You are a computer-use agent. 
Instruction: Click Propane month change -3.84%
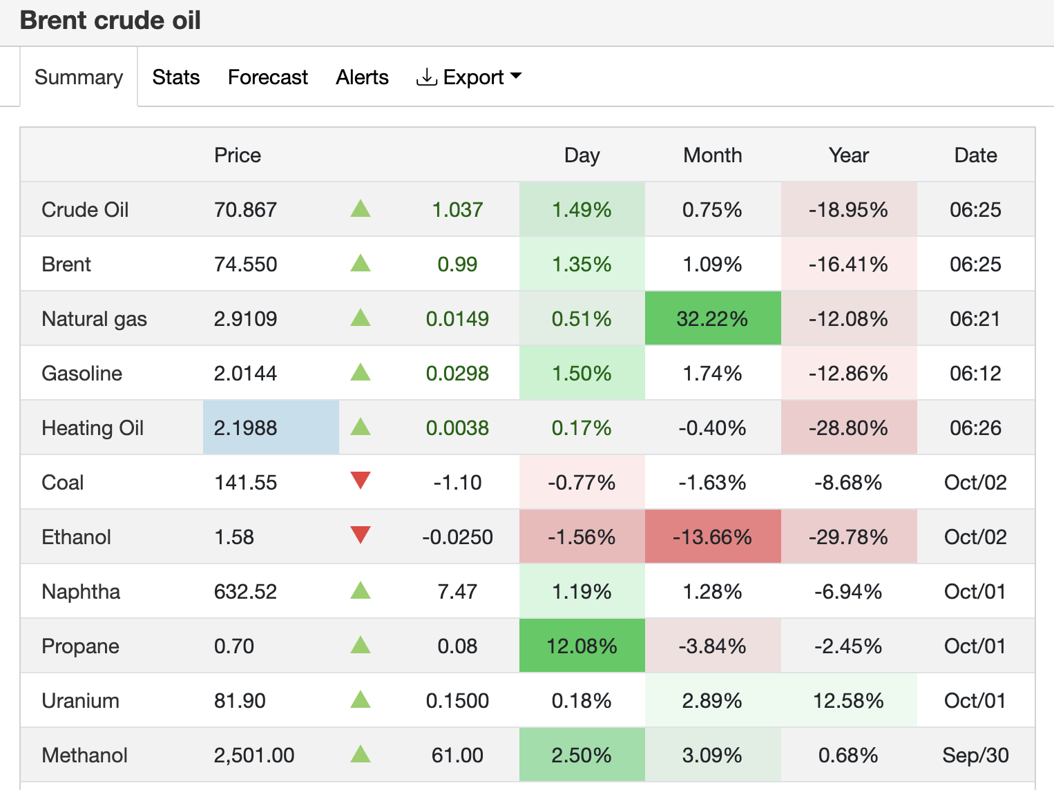[x=713, y=646]
